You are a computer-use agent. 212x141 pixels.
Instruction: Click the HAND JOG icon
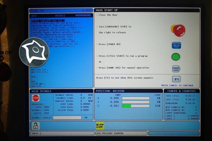[x=176, y=69]
